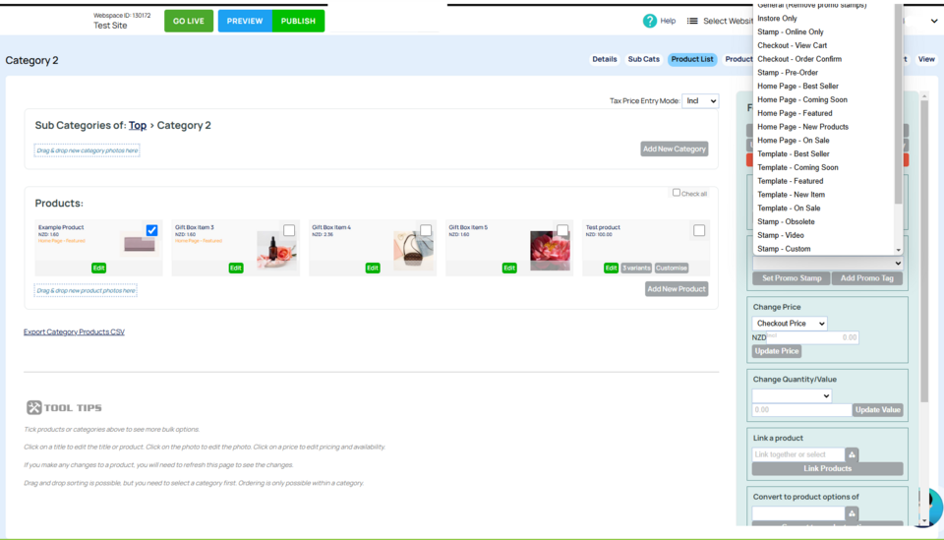Click the Select Website list icon
944x540 pixels.
click(x=692, y=21)
